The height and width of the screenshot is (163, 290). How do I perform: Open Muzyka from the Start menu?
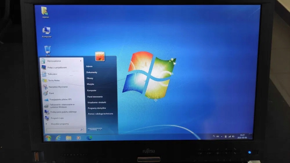[x=90, y=84]
